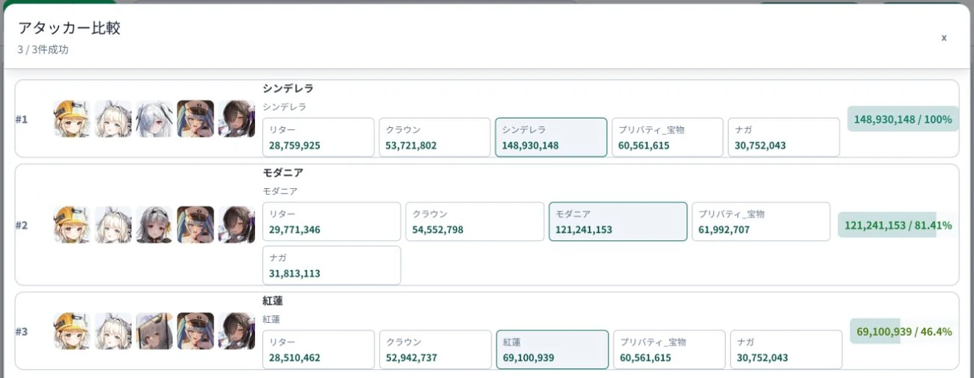Select クラウン card showing 54,552,798

[475, 221]
